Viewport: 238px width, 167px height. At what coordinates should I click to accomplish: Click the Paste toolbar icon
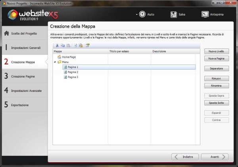pyautogui.click(x=68, y=45)
